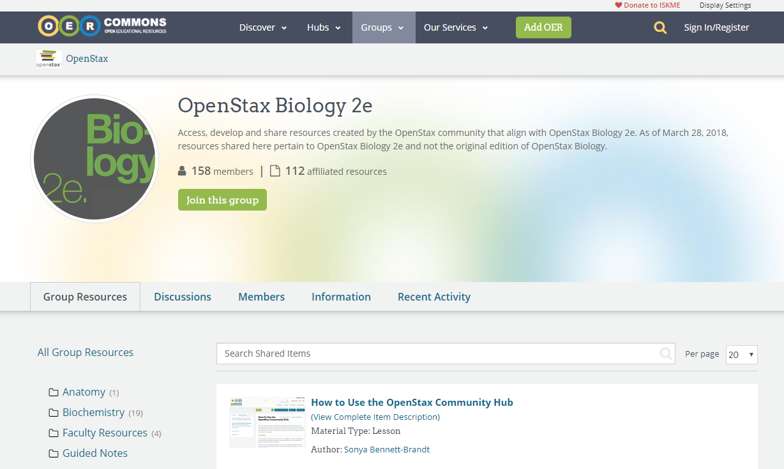
Task: Open the Anatomy folder icon
Action: pos(54,392)
